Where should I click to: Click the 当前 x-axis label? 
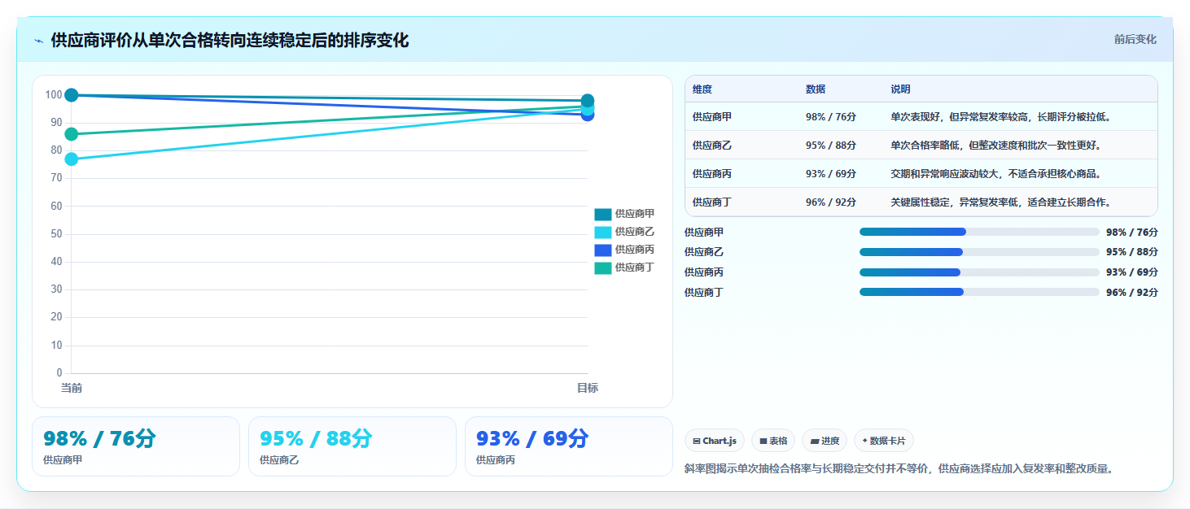(72, 389)
